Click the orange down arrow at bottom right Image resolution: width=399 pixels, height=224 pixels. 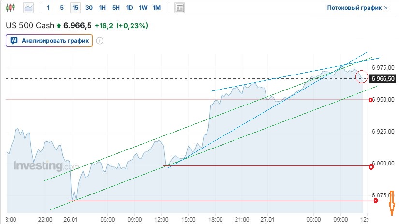(392, 203)
